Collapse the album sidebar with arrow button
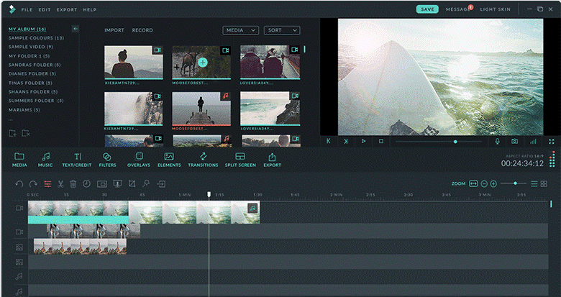This screenshot has height=297, width=561. pyautogui.click(x=75, y=29)
